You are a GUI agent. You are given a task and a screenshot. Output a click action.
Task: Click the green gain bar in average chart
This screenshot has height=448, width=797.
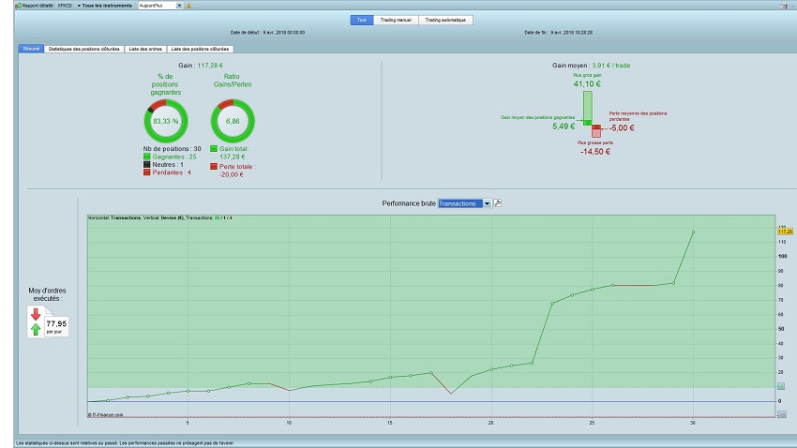point(588,108)
